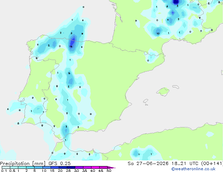Click the swatch between 45 and 50

pos(103,167)
